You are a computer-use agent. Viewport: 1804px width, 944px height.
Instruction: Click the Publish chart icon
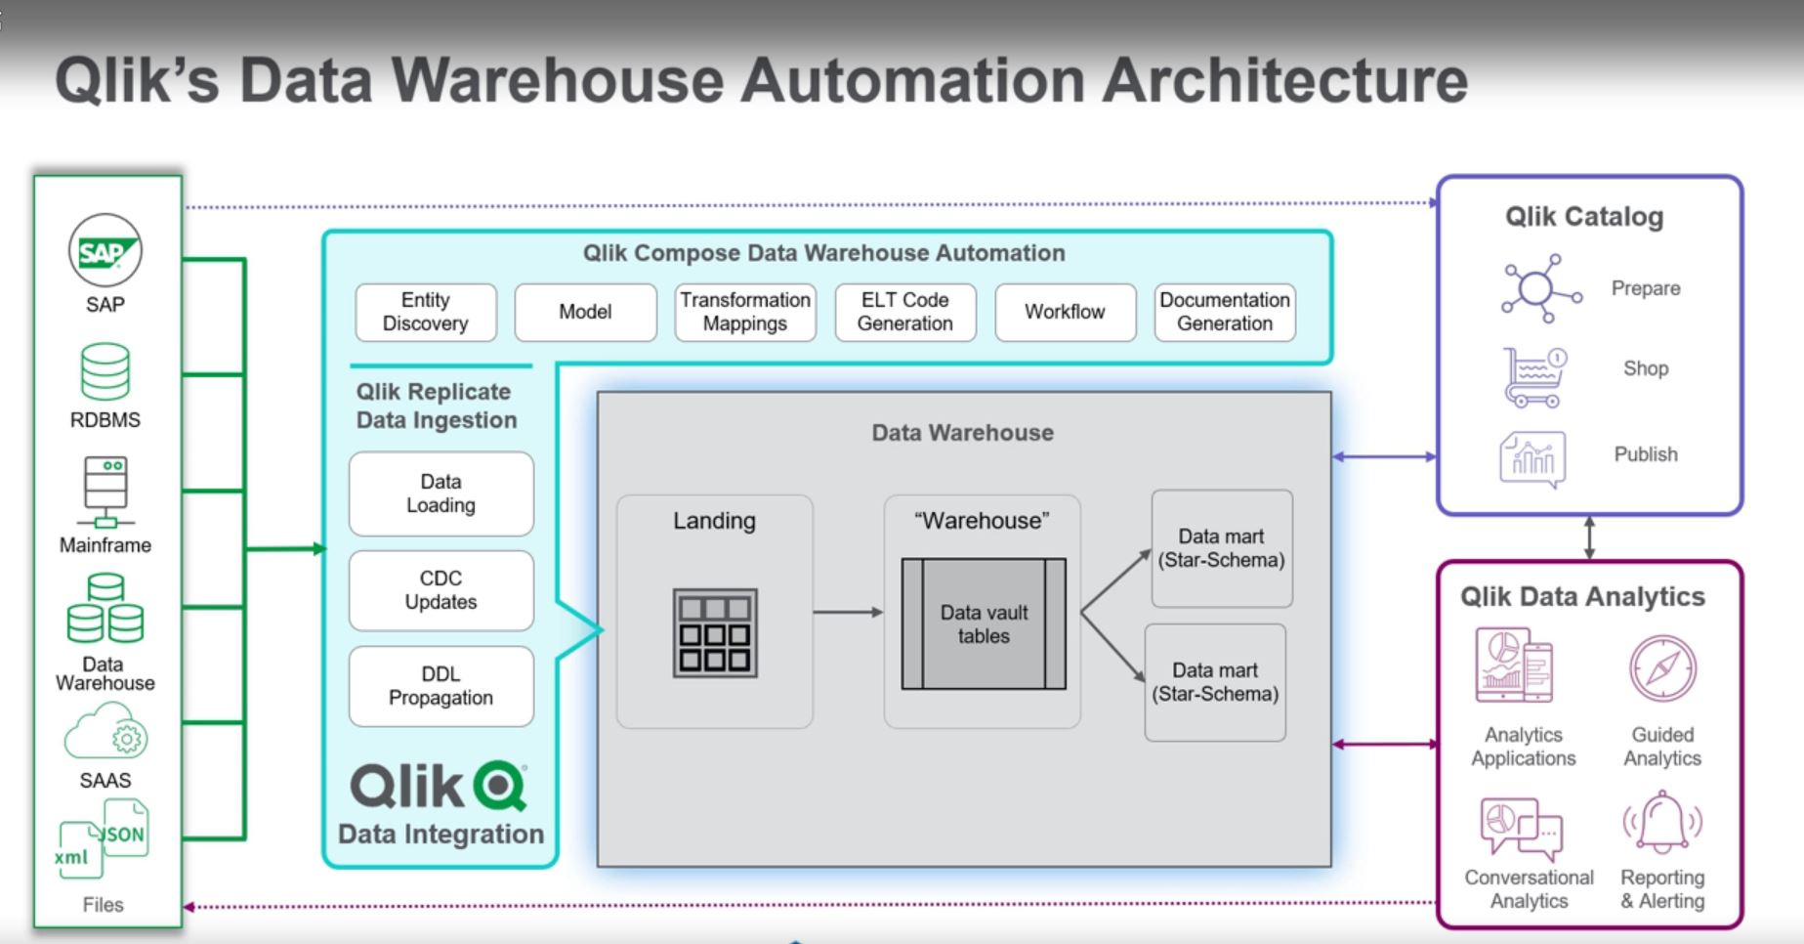tap(1532, 459)
